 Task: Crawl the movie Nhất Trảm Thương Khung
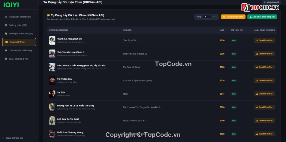pos(264,134)
